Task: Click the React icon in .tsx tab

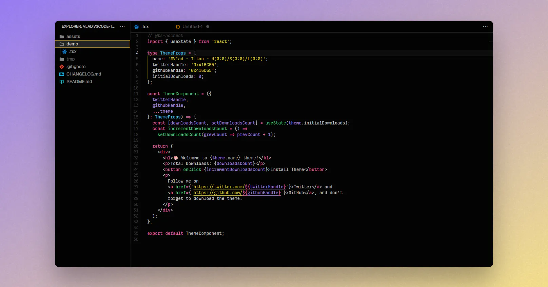Action: 137,27
